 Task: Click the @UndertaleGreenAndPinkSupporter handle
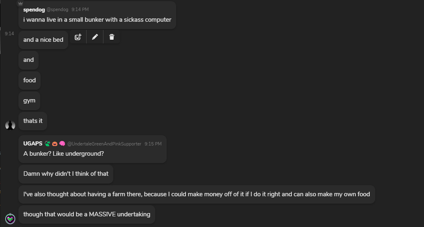[104, 144]
